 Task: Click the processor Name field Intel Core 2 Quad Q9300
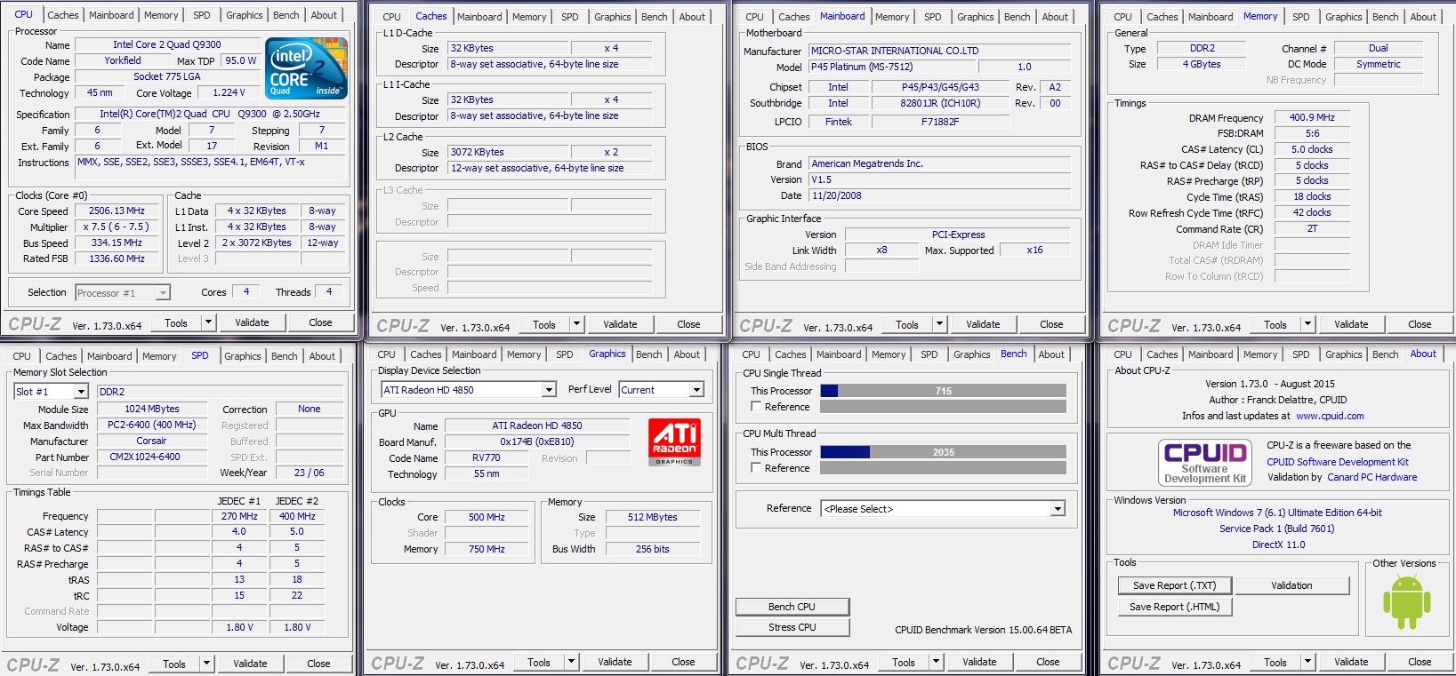tap(167, 44)
